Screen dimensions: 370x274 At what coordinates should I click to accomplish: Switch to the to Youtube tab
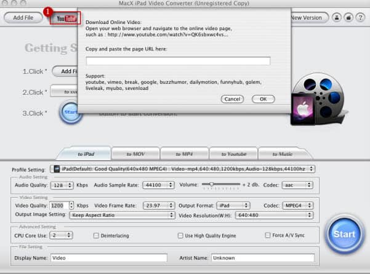[233, 154]
